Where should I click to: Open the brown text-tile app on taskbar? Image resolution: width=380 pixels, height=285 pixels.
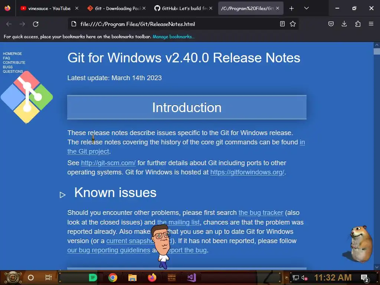pos(172,278)
